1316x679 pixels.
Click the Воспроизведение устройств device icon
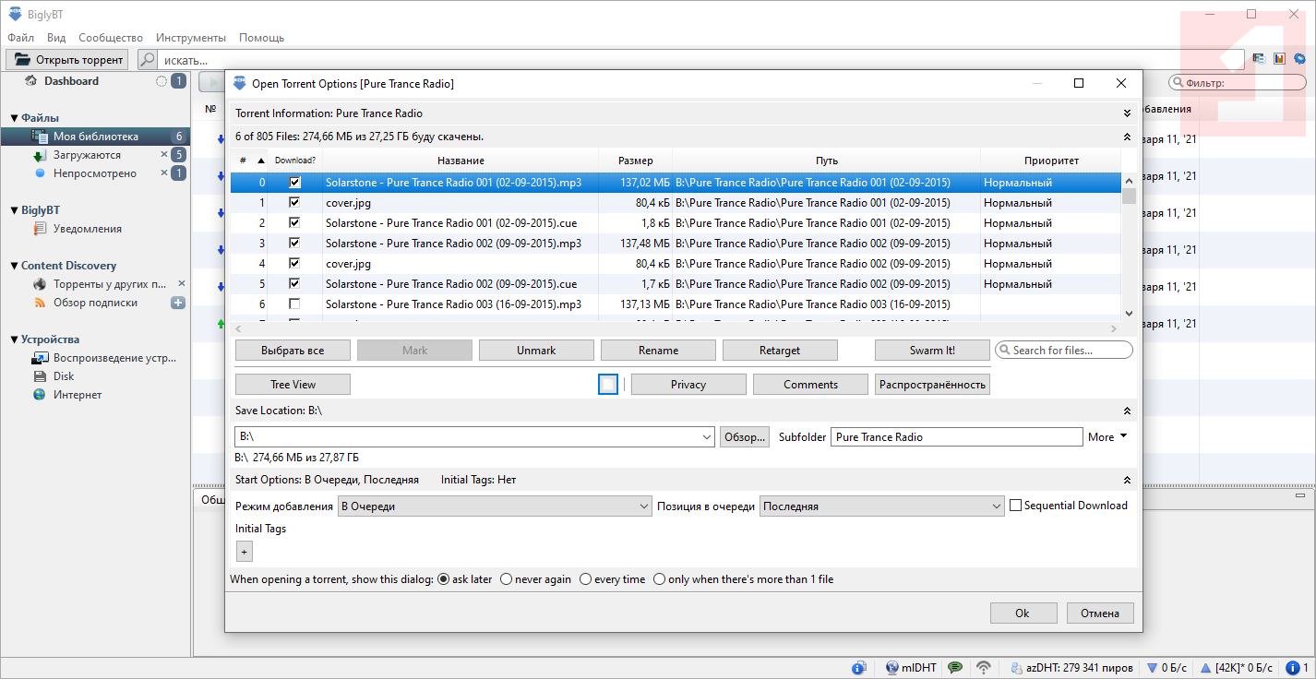[x=41, y=358]
